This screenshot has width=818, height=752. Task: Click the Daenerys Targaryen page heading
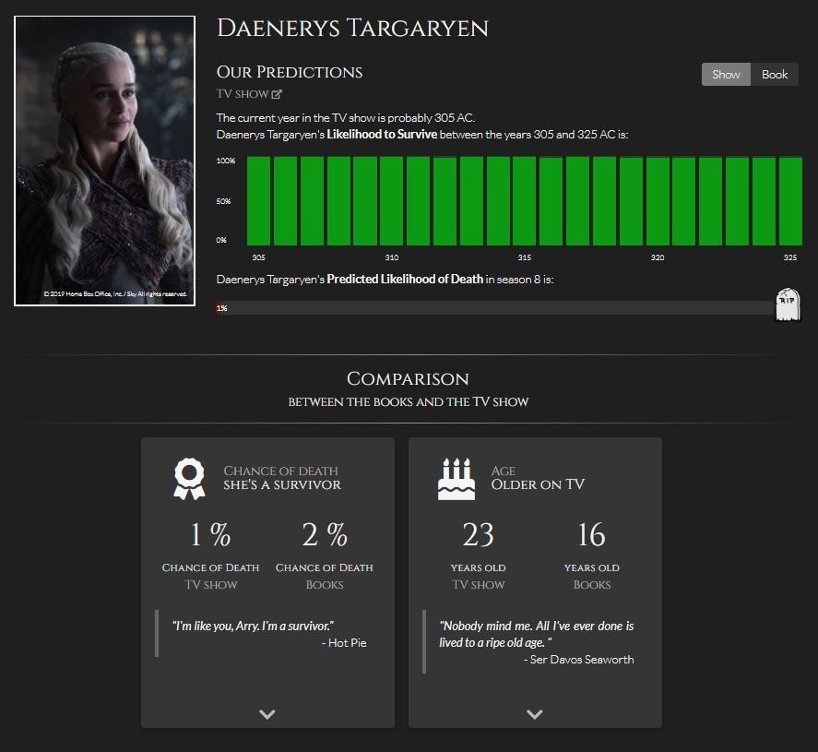pyautogui.click(x=352, y=29)
